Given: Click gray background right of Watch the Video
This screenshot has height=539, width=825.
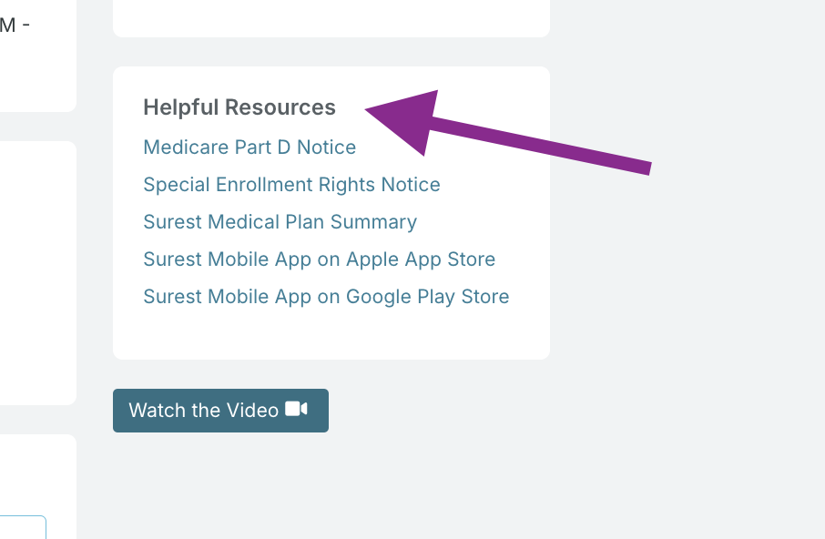Looking at the screenshot, I should [x=546, y=410].
